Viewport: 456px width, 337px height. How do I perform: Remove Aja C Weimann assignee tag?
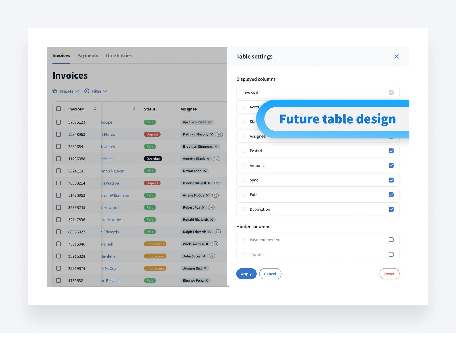point(210,122)
